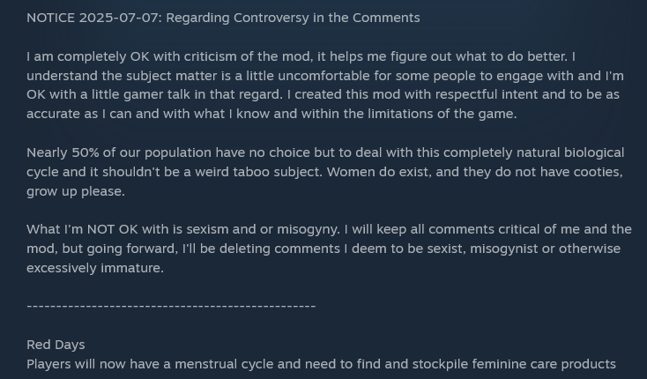The height and width of the screenshot is (379, 647).
Task: Click the line starting "Players will now have"
Action: 321,364
